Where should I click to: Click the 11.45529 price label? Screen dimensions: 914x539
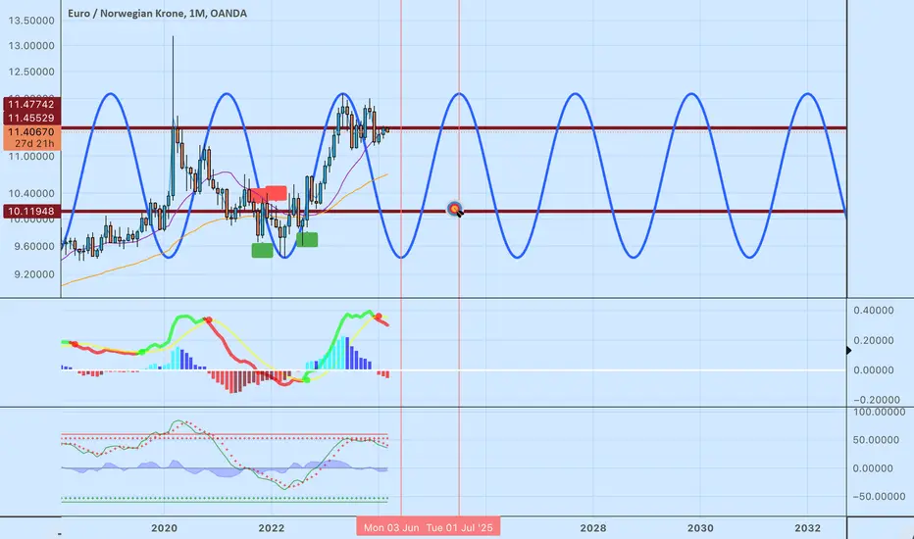pos(31,118)
